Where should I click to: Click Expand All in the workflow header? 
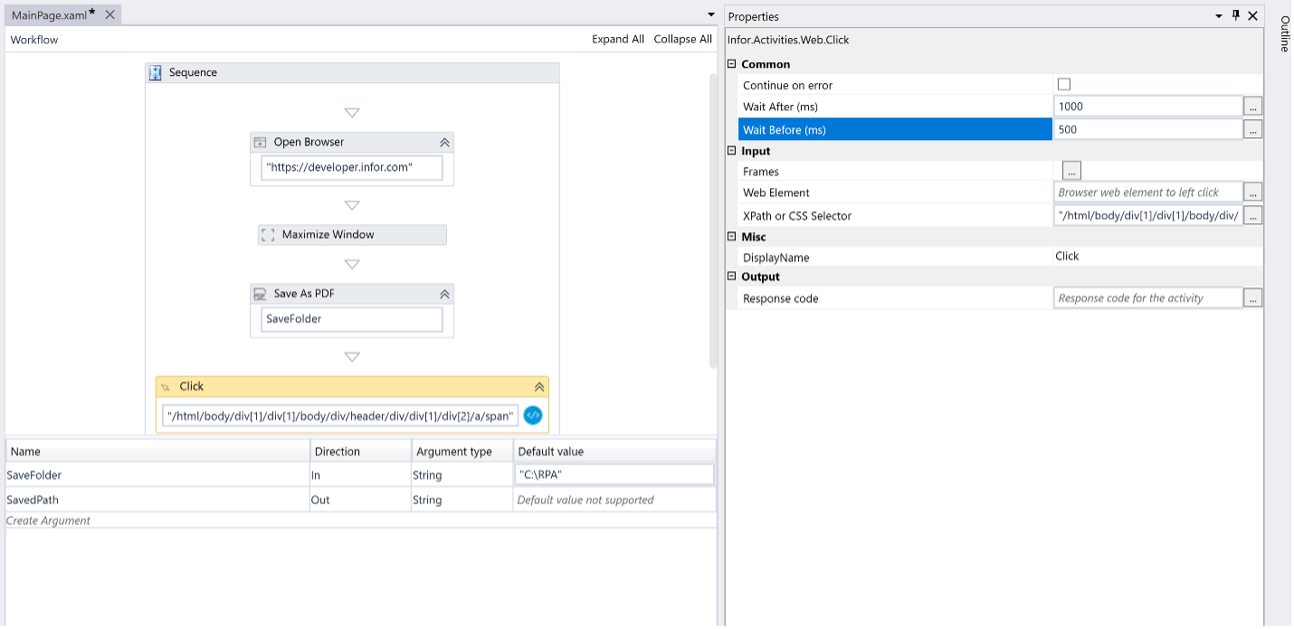pyautogui.click(x=618, y=40)
